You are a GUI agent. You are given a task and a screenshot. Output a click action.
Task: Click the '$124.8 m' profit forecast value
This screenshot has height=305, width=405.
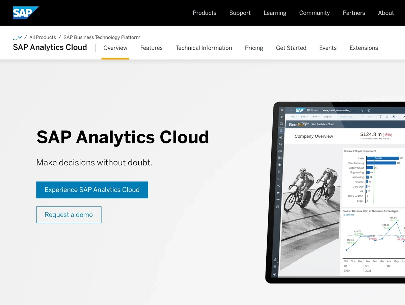(x=371, y=134)
